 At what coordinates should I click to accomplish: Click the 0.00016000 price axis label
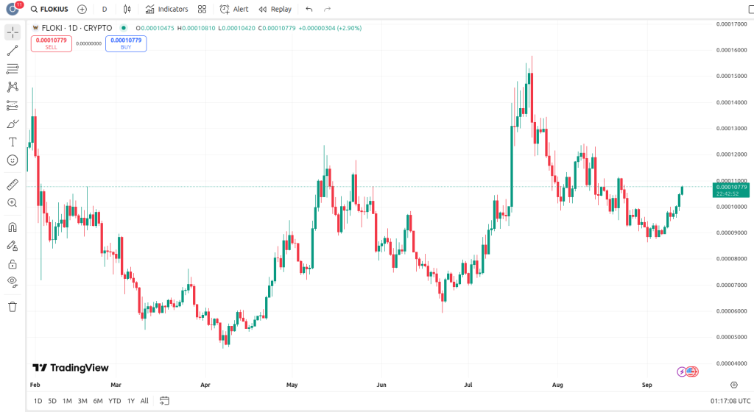731,50
